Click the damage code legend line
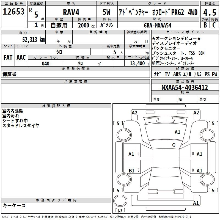220x220 pixels. tap(97, 217)
